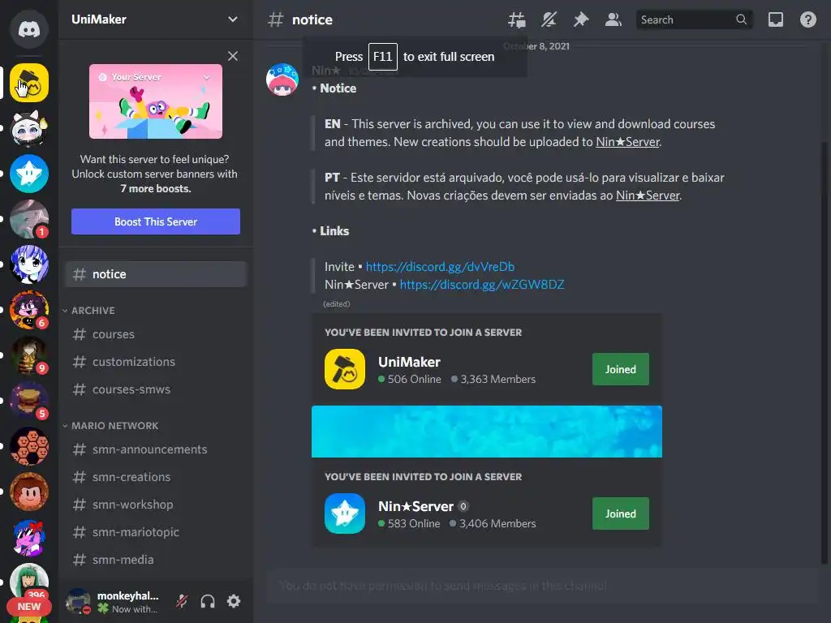Open User Settings gear
831x623 pixels.
[234, 601]
